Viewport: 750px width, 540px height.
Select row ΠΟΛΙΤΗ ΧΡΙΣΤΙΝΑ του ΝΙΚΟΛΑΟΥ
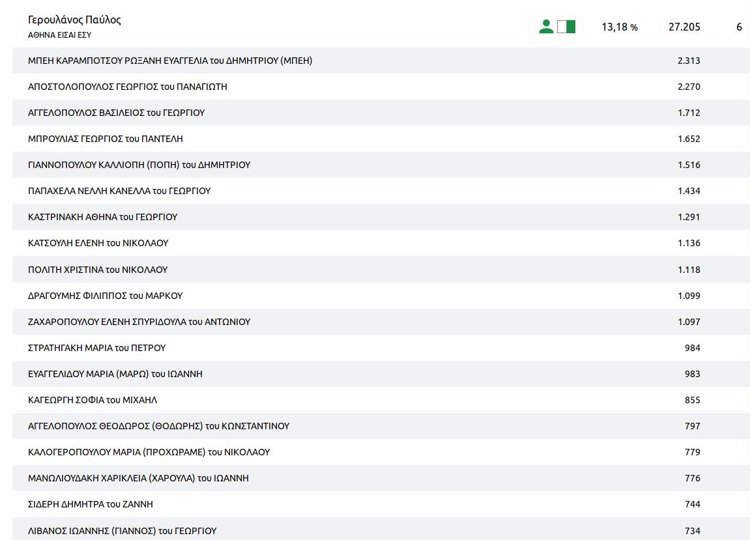coord(381,269)
